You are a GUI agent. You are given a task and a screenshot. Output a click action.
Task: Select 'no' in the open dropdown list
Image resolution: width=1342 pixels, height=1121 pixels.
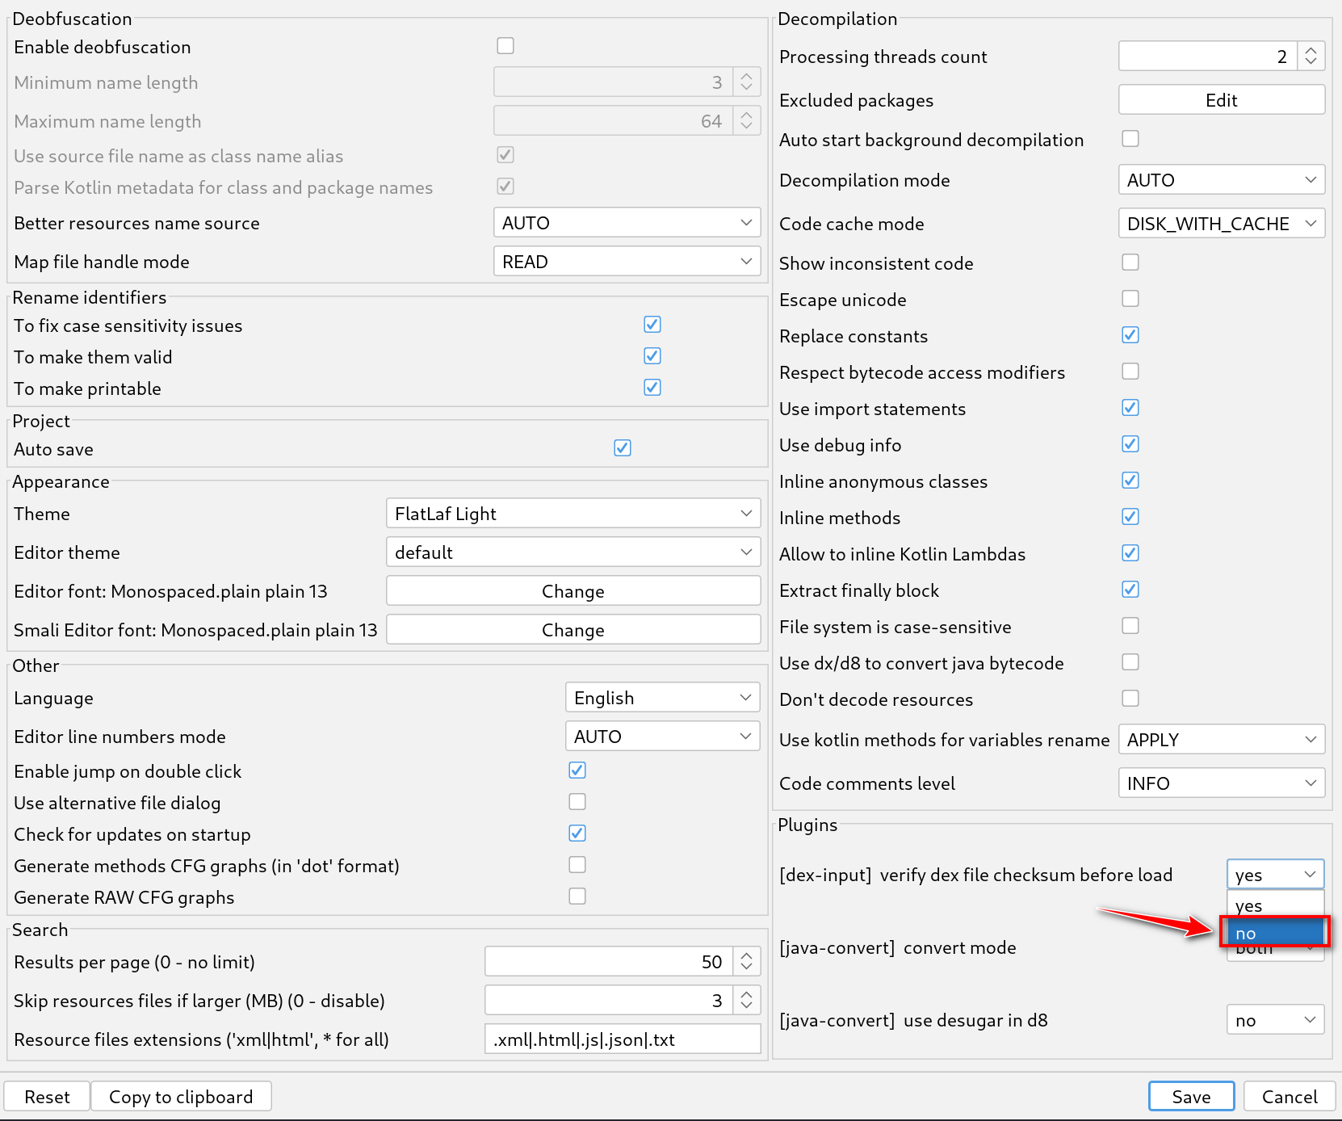pos(1274,933)
